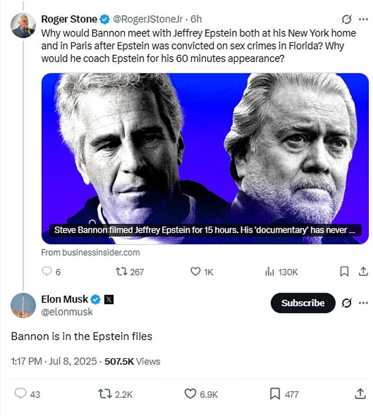Share Elon Musk's tweet
The image size is (373, 416).
(360, 394)
